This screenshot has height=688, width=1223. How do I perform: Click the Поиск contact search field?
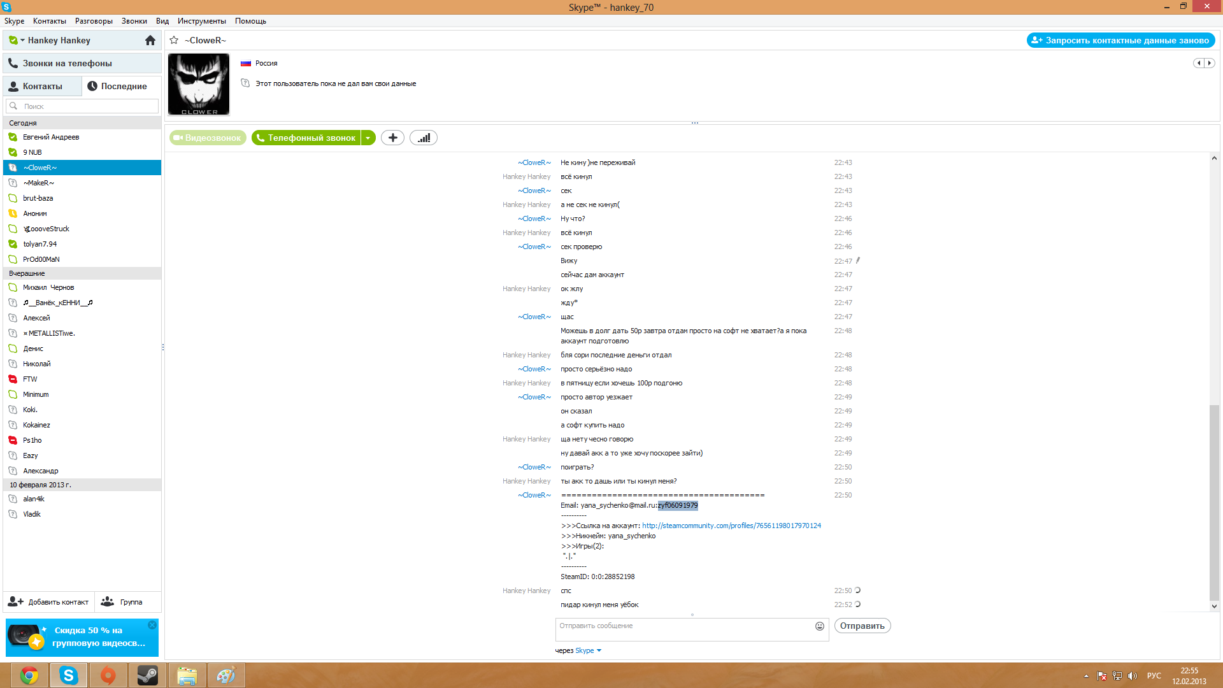click(x=83, y=106)
